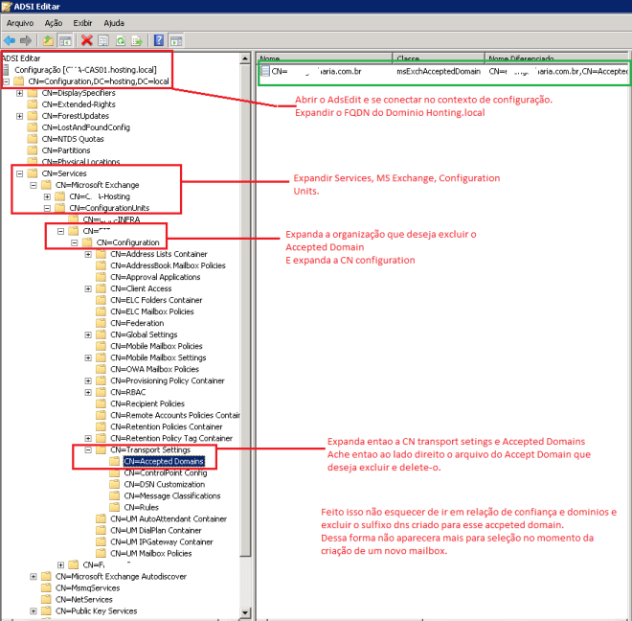Click the Back arrow toolbar icon
Image resolution: width=632 pixels, height=621 pixels.
click(x=9, y=40)
